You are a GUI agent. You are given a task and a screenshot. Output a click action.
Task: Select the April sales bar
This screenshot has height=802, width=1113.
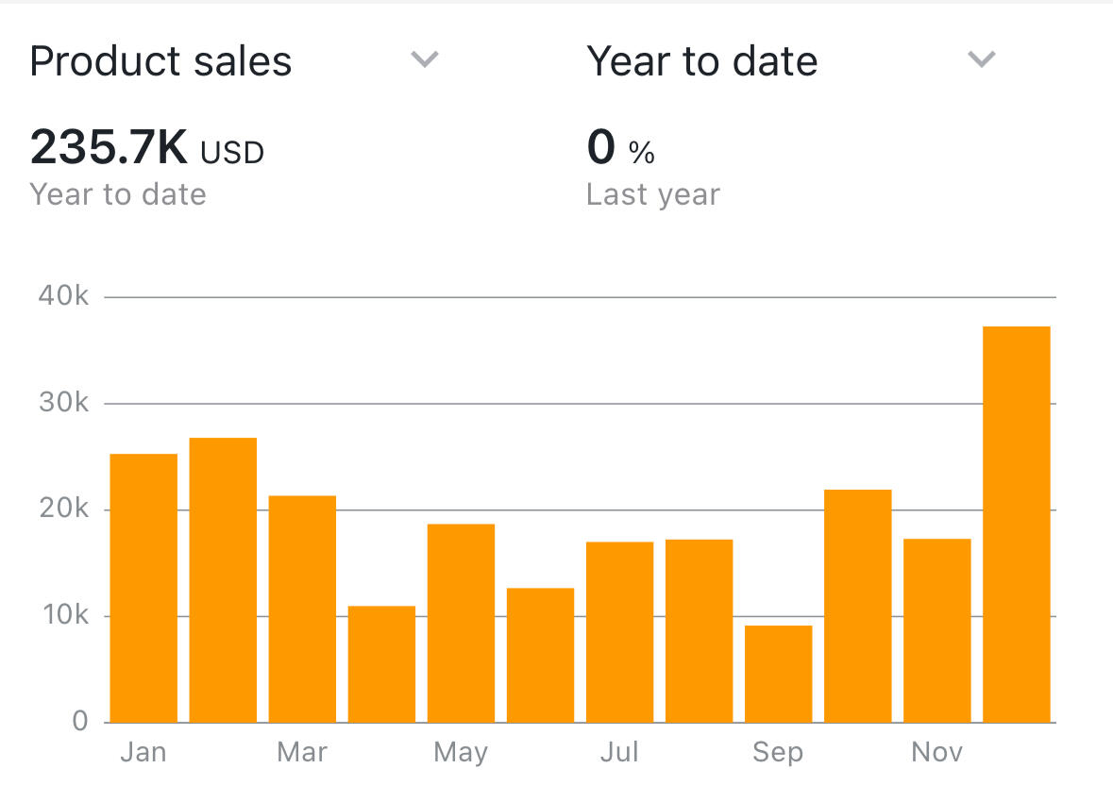[381, 664]
